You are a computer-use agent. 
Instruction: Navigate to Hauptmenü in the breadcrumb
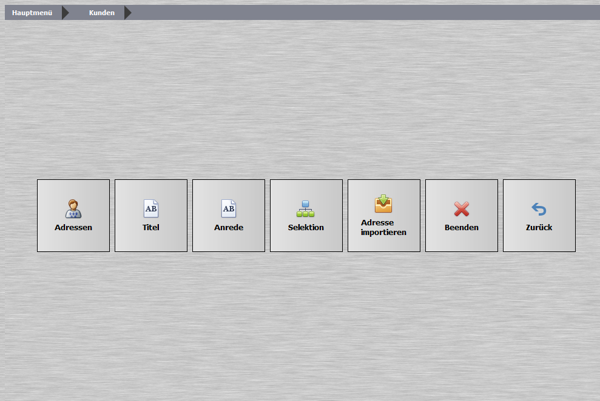coord(32,13)
